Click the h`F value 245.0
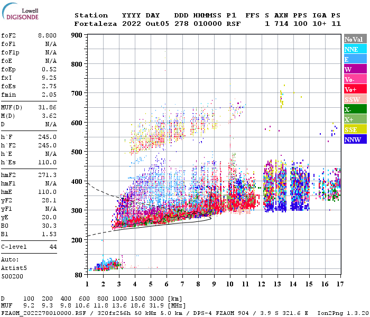This screenshot has height=317, width=370. point(47,137)
